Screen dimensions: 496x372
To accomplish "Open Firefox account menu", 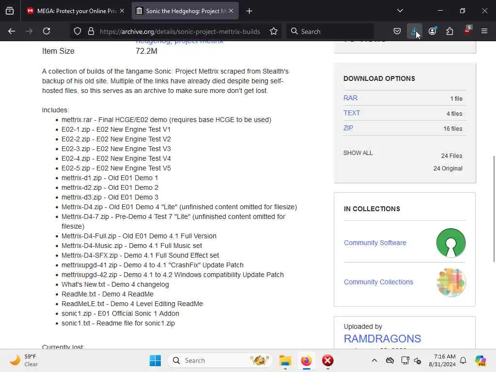I will point(433,31).
